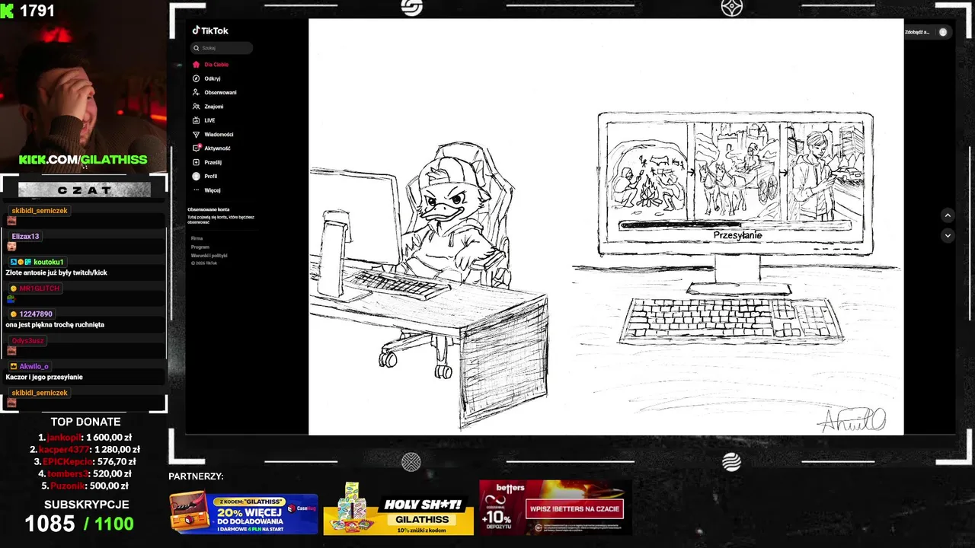Screen dimensions: 975x548
Task: Expand the Więcej menu
Action: (213, 190)
